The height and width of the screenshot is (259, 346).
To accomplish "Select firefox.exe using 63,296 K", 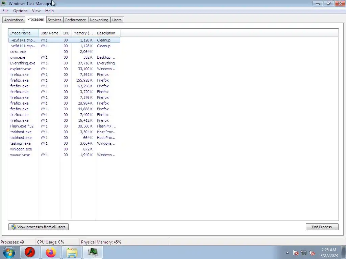I will click(x=65, y=86).
